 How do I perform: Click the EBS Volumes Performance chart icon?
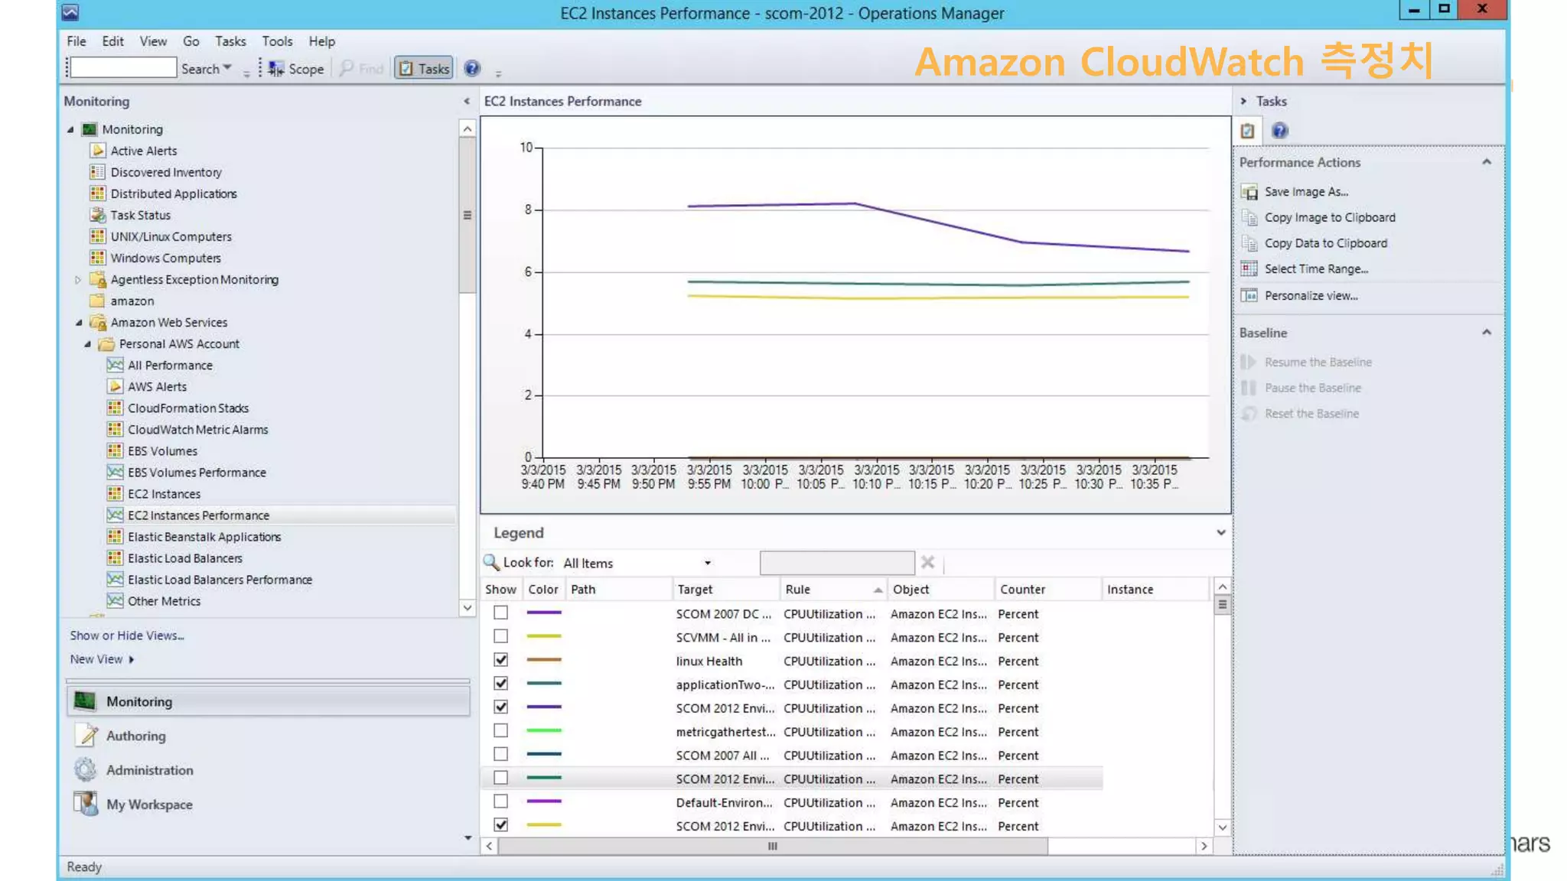click(x=115, y=472)
